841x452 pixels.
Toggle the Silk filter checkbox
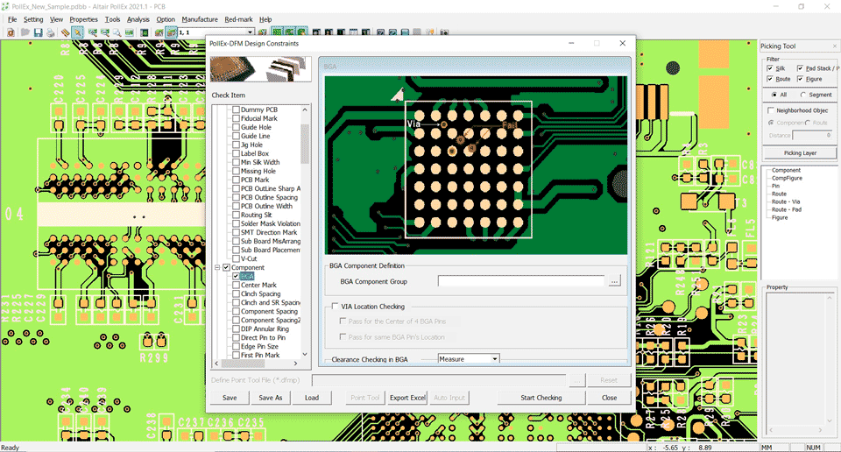pos(770,68)
